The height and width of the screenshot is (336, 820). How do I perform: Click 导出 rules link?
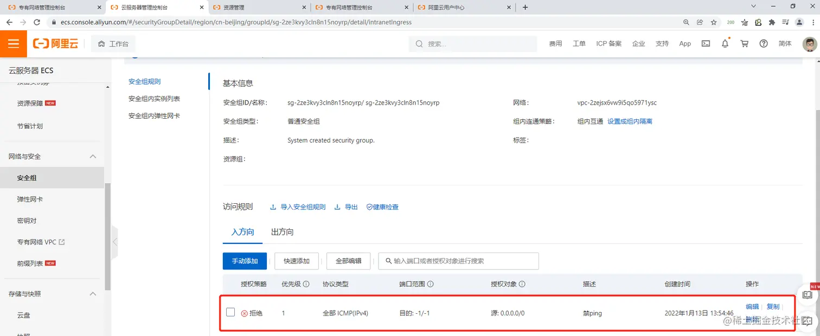(x=346, y=207)
